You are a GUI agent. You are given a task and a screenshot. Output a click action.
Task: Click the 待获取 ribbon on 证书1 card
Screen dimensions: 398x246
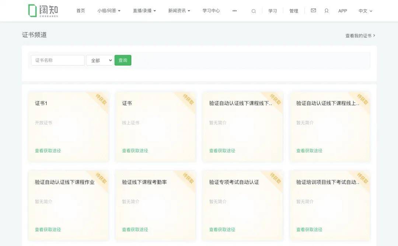[100, 100]
